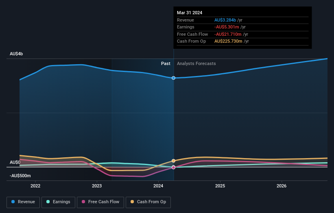The image size is (334, 213).
Task: Toggle the Free Cash Flow legend series
Action: 100,202
